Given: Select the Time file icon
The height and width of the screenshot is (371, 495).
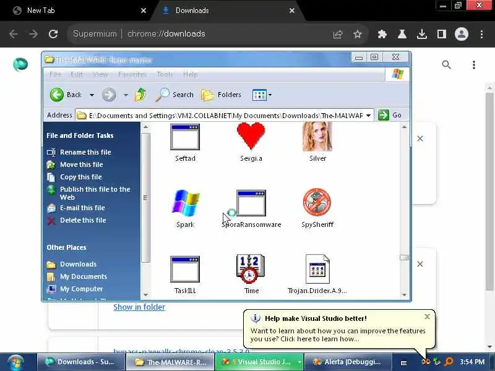Looking at the screenshot, I should [x=251, y=269].
